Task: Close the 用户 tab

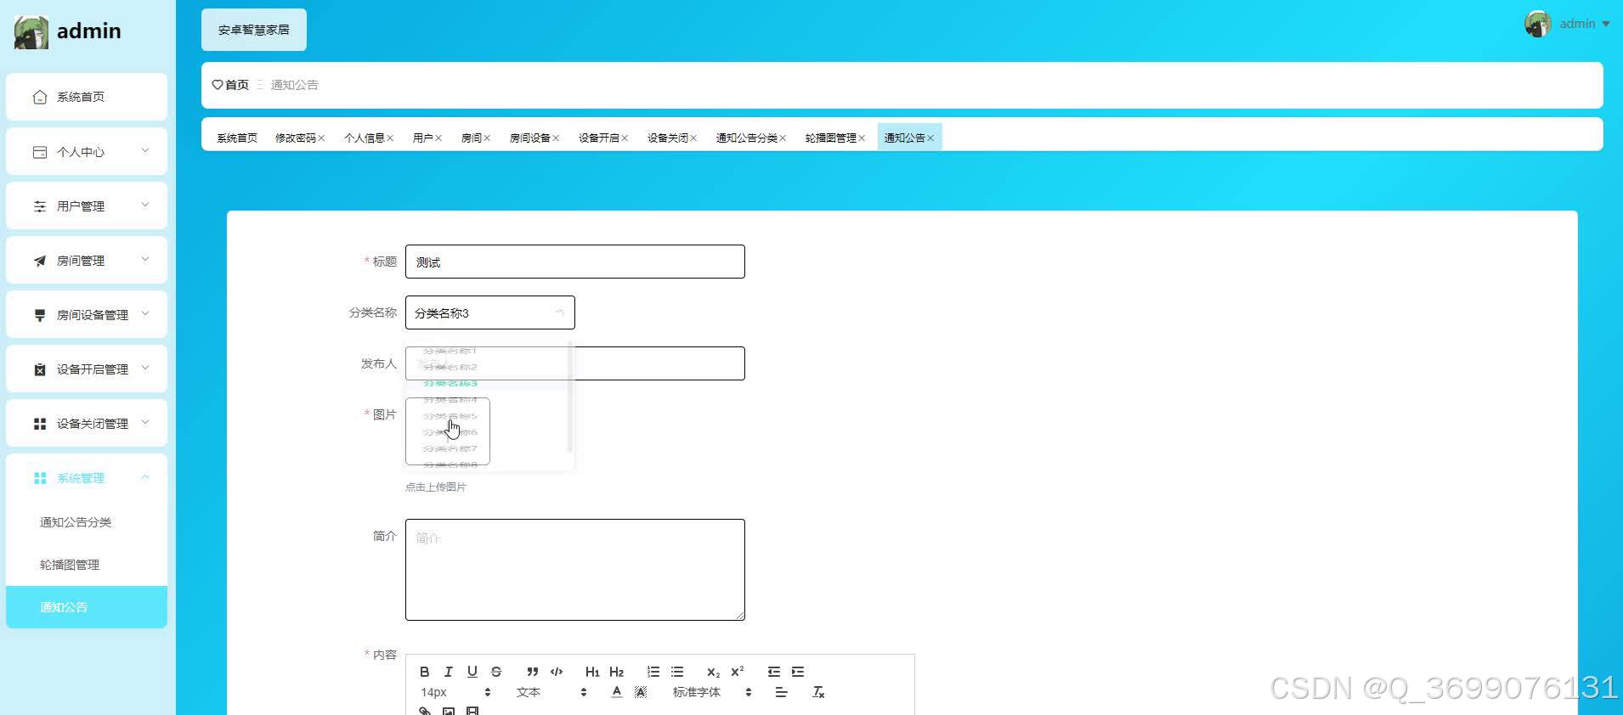Action: coord(438,138)
